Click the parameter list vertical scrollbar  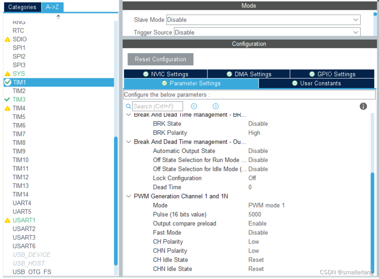click(x=372, y=223)
